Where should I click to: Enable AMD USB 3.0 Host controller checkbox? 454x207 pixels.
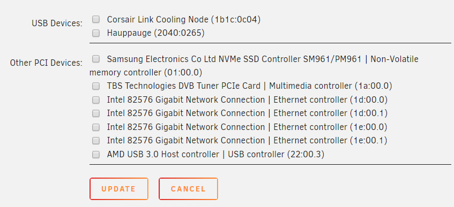click(x=96, y=155)
